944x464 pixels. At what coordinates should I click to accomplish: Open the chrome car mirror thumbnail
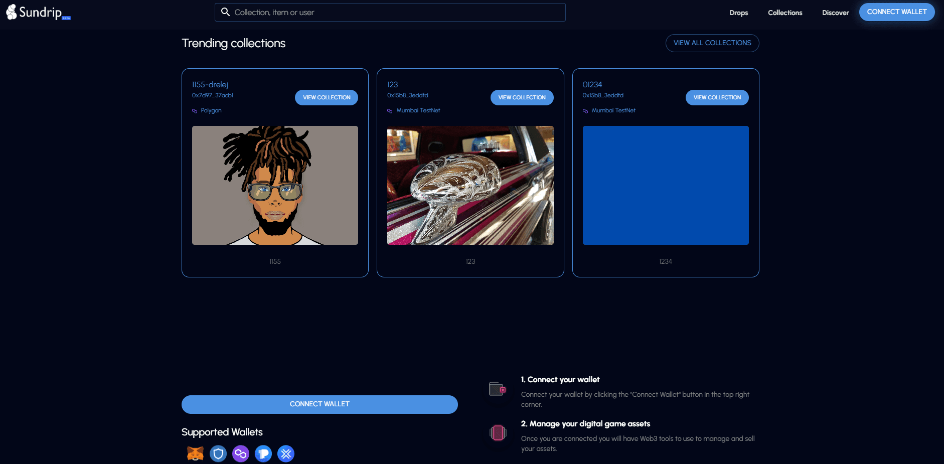[x=470, y=185]
